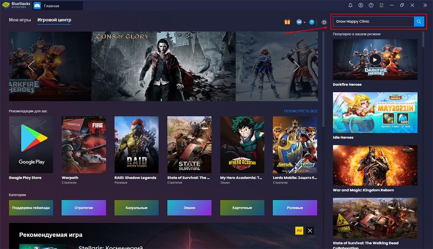Open Google Play Store tile
433x249 pixels.
click(31, 145)
